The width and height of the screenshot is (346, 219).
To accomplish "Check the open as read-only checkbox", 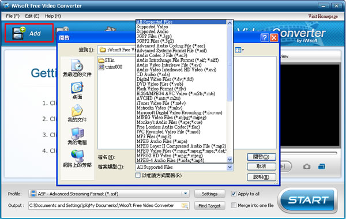I will (x=138, y=175).
